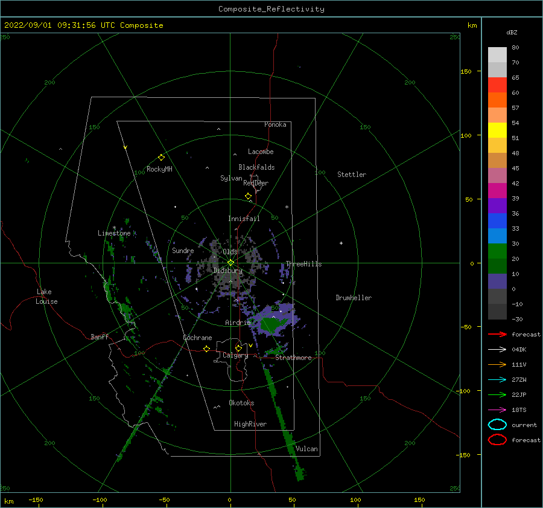This screenshot has width=543, height=508.
Task: Click the yellow diamond marker below Cochrane
Action: (x=207, y=349)
